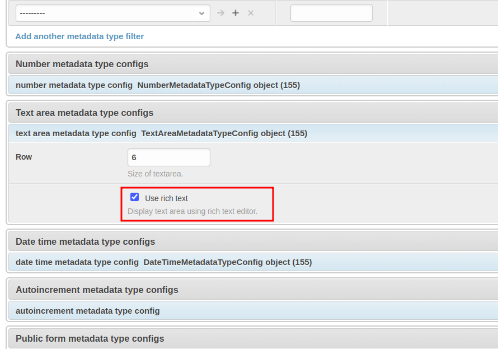This screenshot has height=349, width=498.
Task: Click the Row size input field
Action: click(168, 157)
